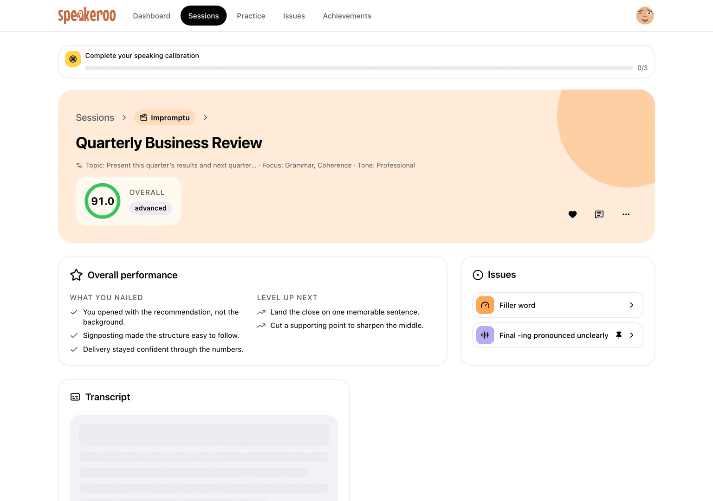Viewport: 713px width, 501px height.
Task: Click the 91.0 overall score ring
Action: [103, 201]
